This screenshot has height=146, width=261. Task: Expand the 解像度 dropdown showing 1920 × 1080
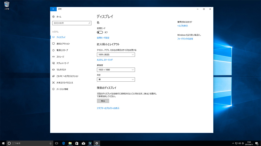pyautogui.click(x=116, y=70)
